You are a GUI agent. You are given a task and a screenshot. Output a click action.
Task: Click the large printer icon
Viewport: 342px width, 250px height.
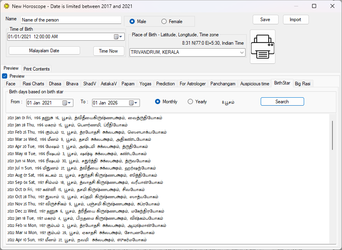click(263, 47)
